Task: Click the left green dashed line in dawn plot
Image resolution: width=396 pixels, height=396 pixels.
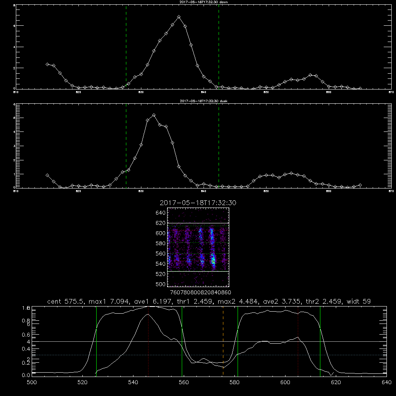Action: coord(126,47)
